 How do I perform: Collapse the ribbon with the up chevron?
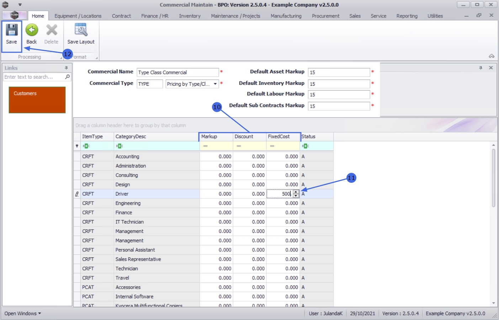point(492,56)
